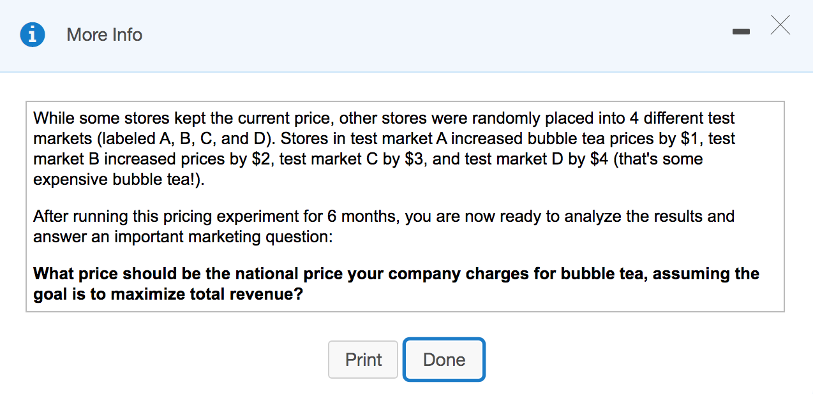The image size is (813, 394).
Task: Select the paragraph about test markets A through D
Action: click(383, 148)
